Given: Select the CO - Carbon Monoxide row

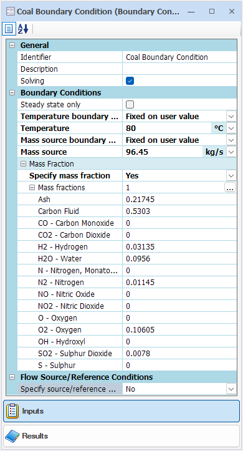Looking at the screenshot, I should (x=127, y=223).
